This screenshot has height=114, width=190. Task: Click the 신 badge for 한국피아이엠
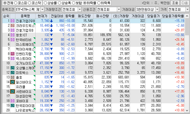13,105
